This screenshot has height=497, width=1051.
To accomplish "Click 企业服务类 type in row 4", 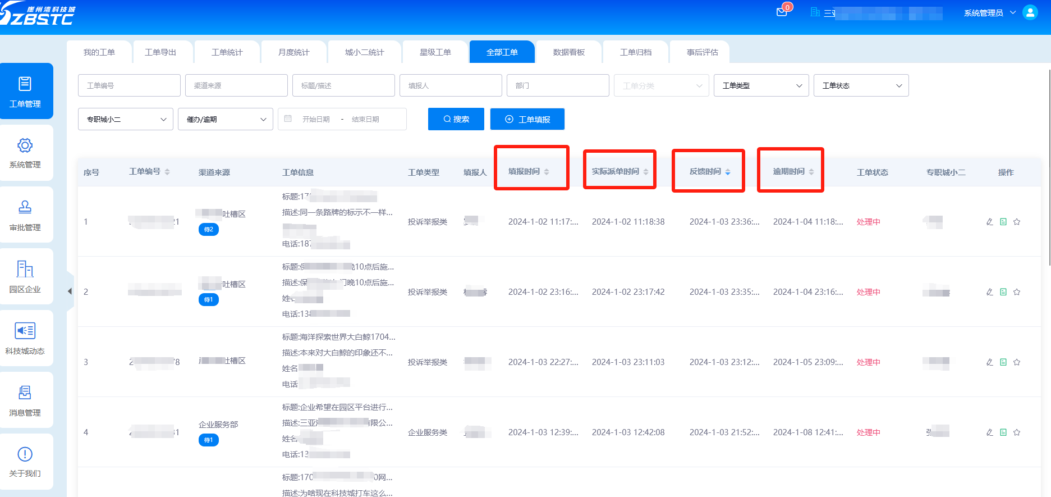I will pyautogui.click(x=428, y=432).
